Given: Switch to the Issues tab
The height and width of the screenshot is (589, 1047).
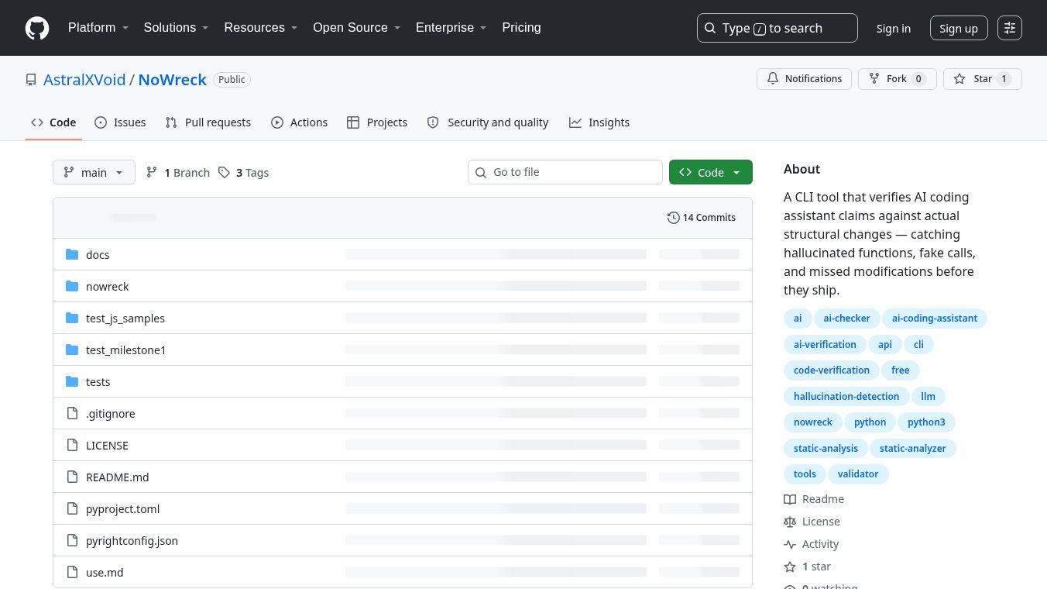Looking at the screenshot, I should coord(120,122).
